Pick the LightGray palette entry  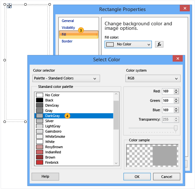click(74, 126)
